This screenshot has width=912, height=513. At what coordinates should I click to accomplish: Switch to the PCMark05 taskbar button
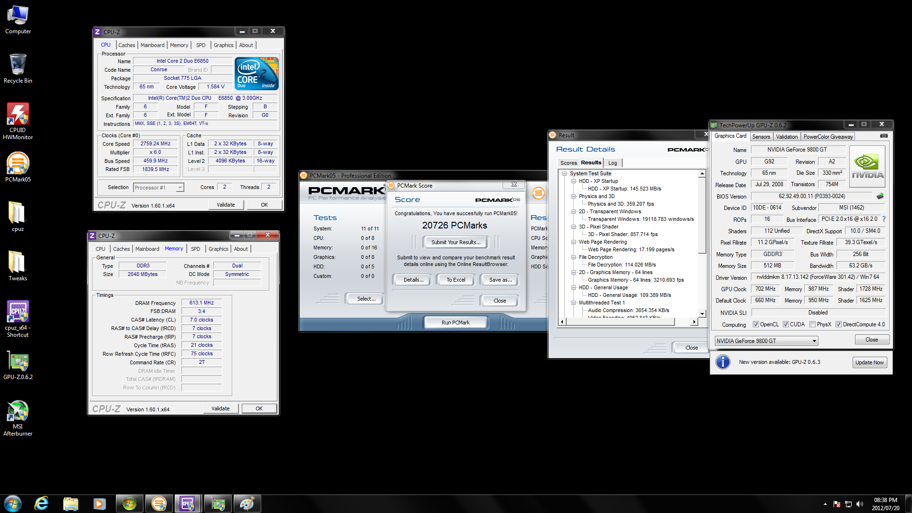point(159,503)
